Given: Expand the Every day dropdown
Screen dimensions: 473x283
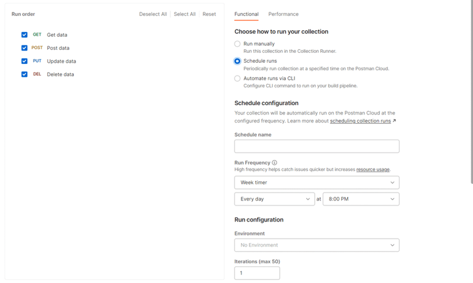Looking at the screenshot, I should (x=275, y=199).
